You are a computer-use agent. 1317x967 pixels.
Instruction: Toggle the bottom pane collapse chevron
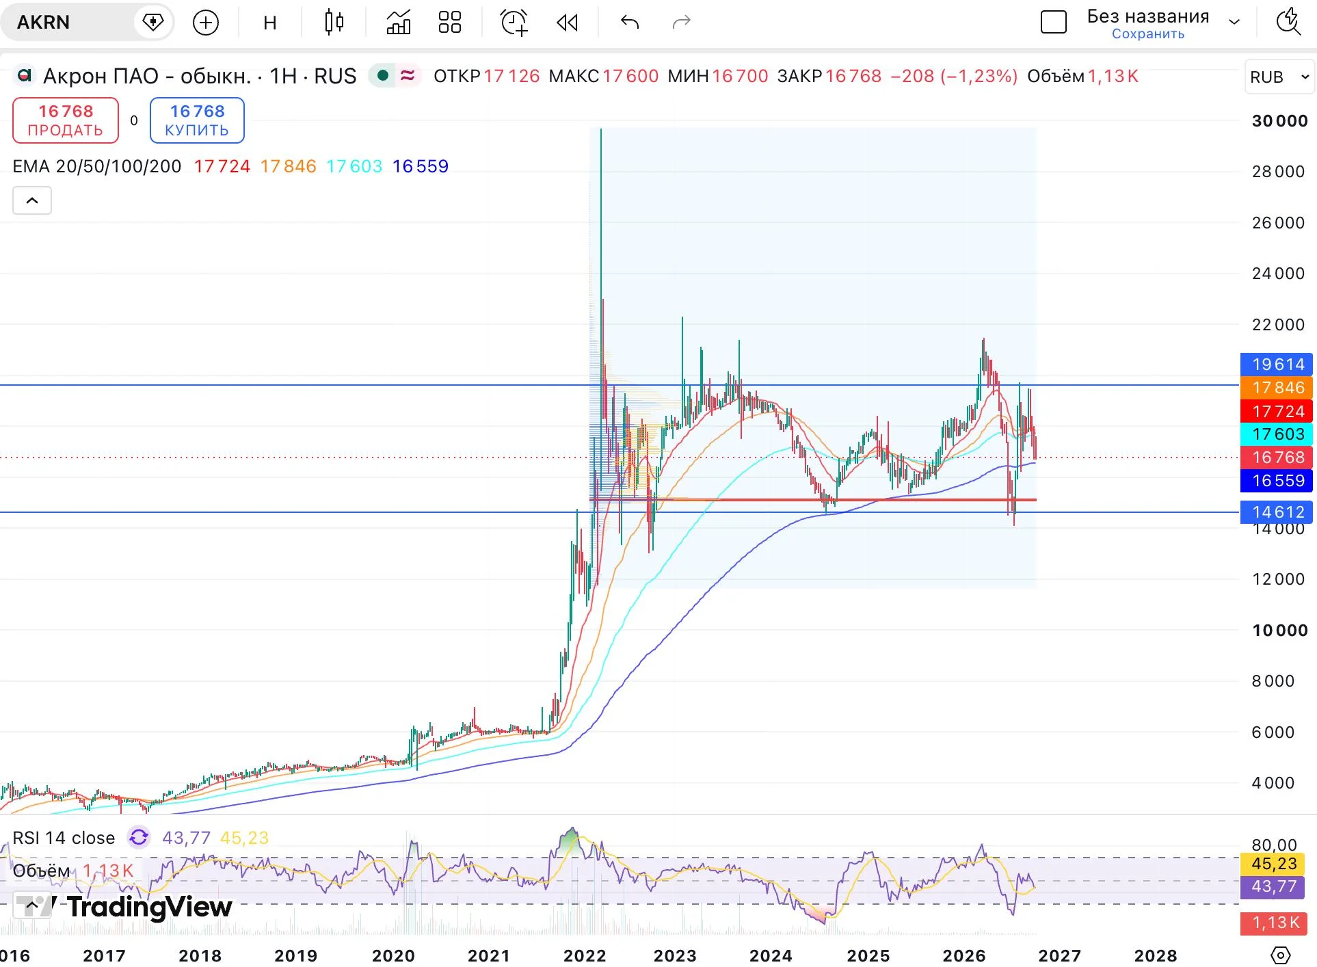click(x=32, y=905)
